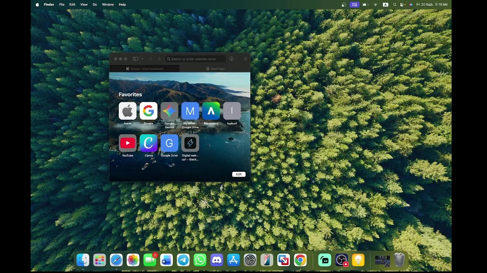Open the Arabic-labeled gray favorite tile
The width and height of the screenshot is (487, 273).
[x=232, y=111]
